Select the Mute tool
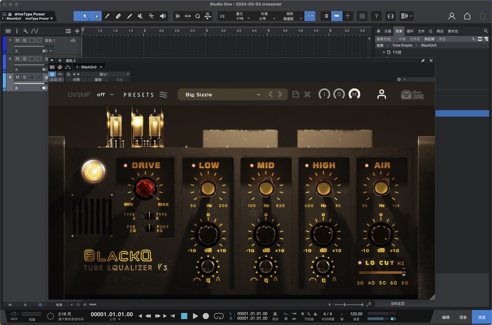 (140, 16)
